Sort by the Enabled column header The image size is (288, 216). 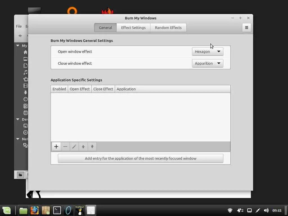tap(59, 89)
